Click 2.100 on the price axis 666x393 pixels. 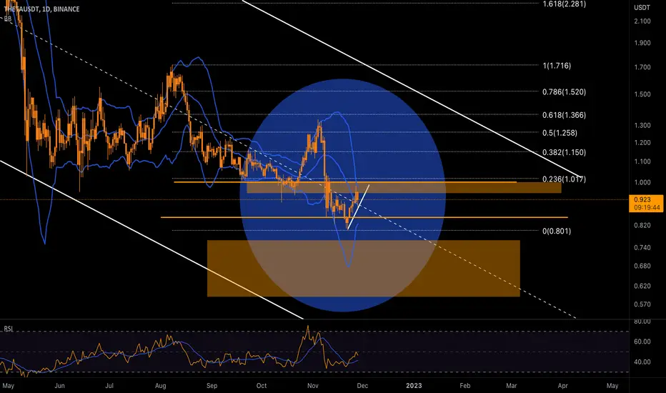click(x=642, y=21)
